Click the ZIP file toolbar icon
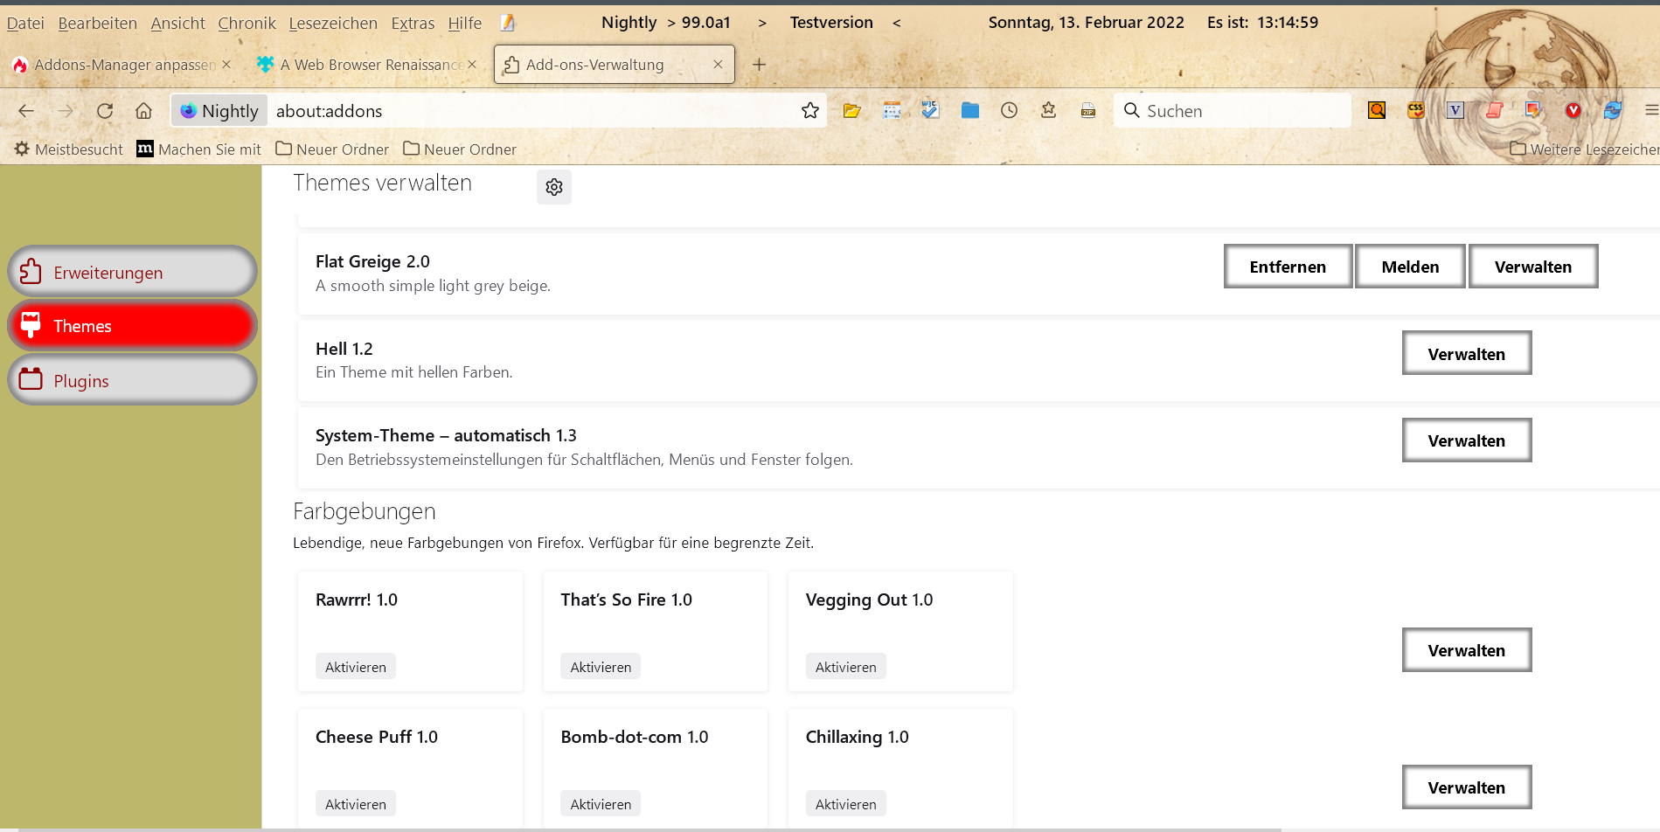The height and width of the screenshot is (832, 1660). 1088,110
